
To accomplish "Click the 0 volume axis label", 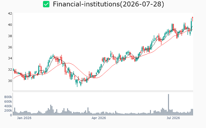I will [11, 115].
